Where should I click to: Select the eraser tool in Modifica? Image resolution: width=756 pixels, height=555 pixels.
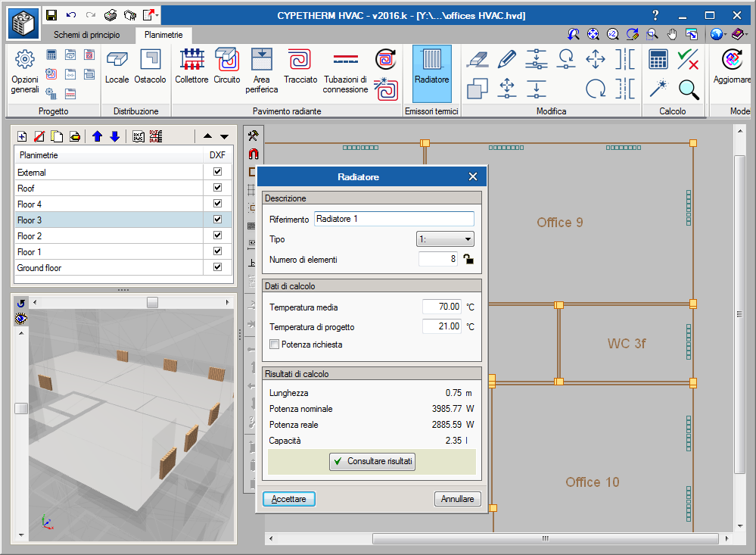click(x=478, y=59)
